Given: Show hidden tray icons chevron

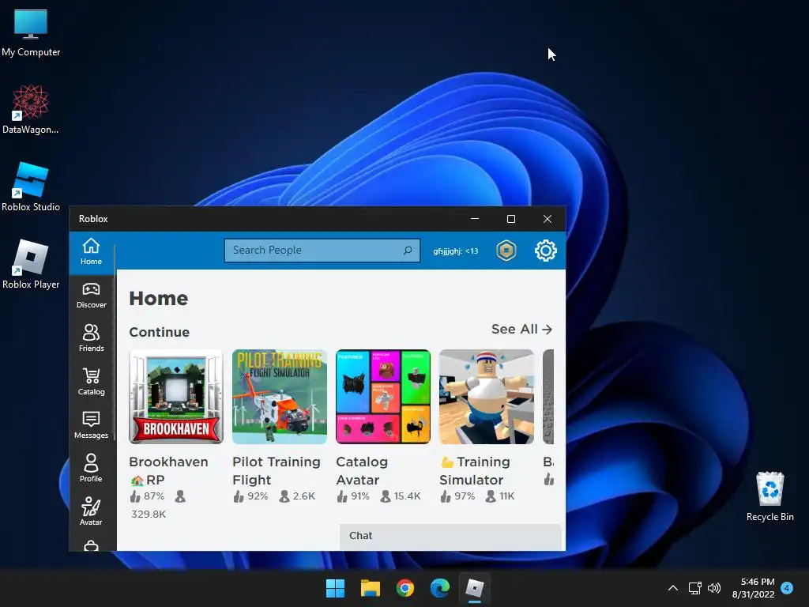Looking at the screenshot, I should [x=673, y=588].
